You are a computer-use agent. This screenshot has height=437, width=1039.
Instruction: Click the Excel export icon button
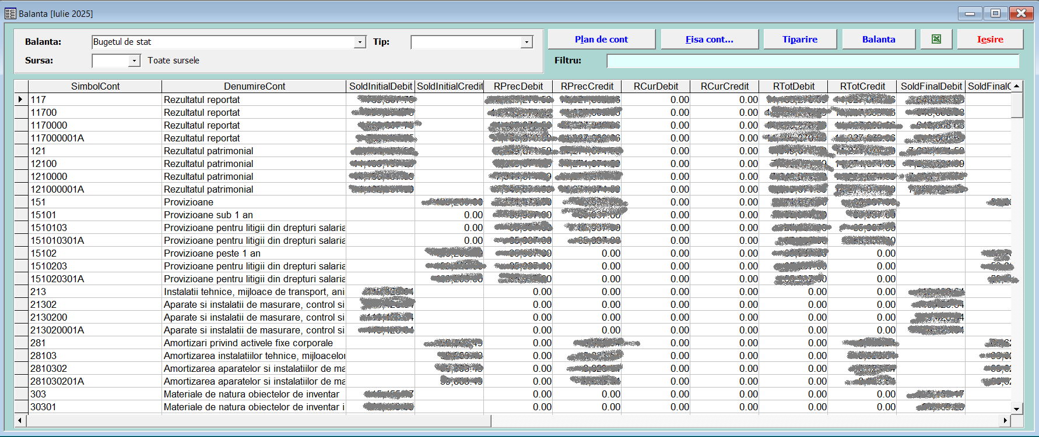(936, 39)
